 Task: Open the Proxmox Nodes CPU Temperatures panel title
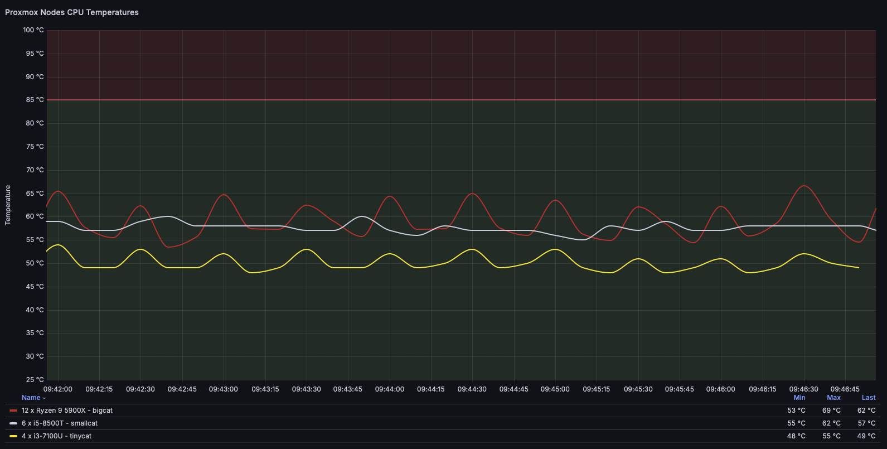pos(72,12)
